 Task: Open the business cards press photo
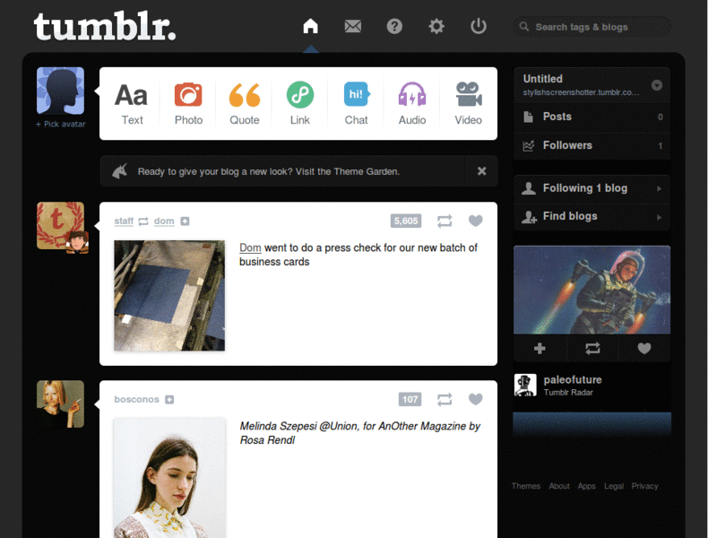point(169,296)
